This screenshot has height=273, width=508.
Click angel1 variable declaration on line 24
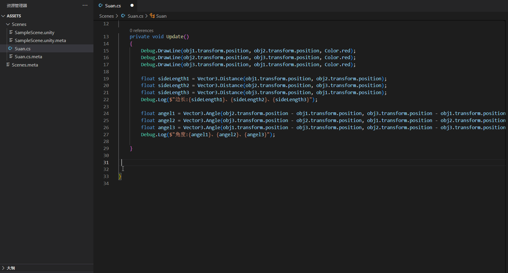tap(167, 114)
